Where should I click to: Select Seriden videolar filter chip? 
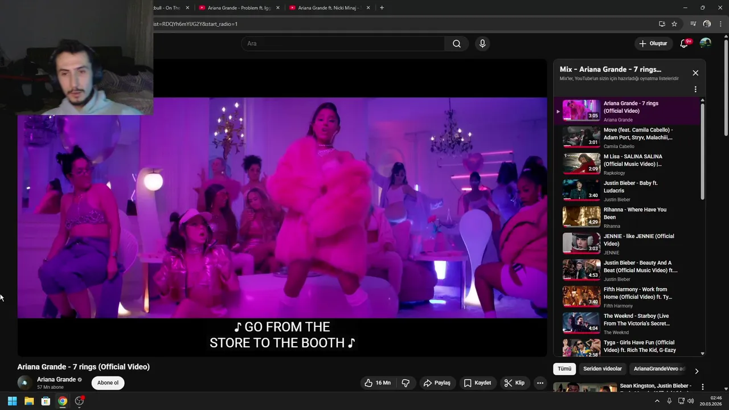point(603,369)
